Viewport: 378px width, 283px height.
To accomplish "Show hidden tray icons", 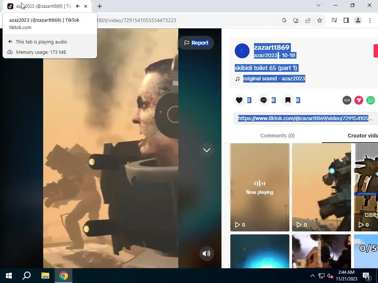I will 312,276.
